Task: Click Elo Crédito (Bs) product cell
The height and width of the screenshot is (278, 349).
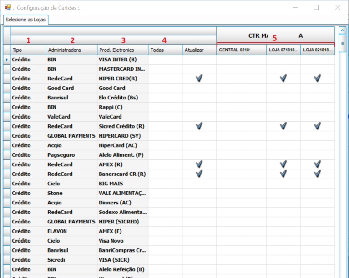Action: 123,98
